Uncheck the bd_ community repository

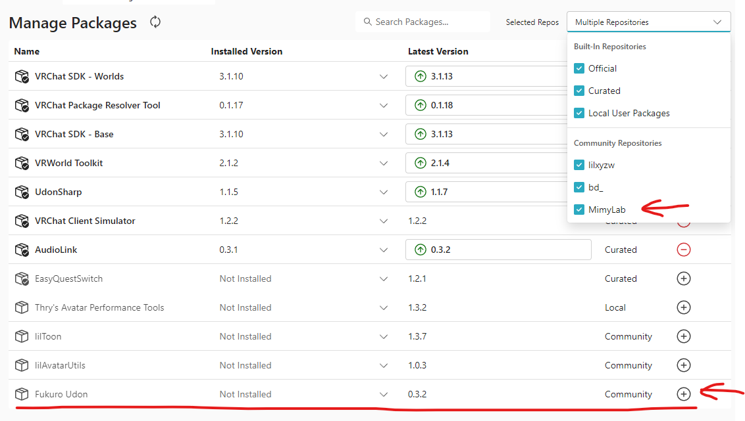click(578, 187)
